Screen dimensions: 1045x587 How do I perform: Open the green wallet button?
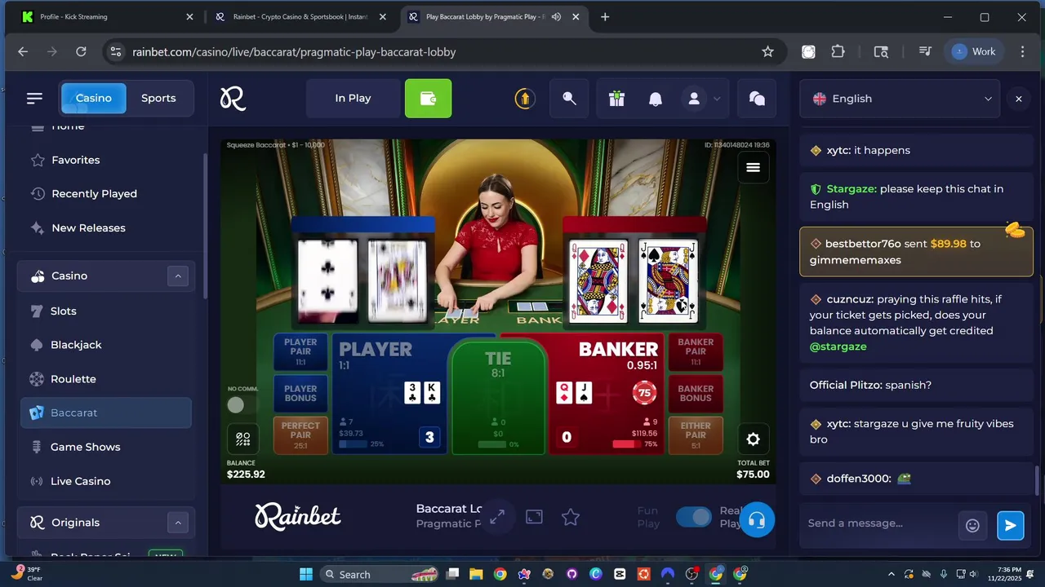[x=428, y=99]
